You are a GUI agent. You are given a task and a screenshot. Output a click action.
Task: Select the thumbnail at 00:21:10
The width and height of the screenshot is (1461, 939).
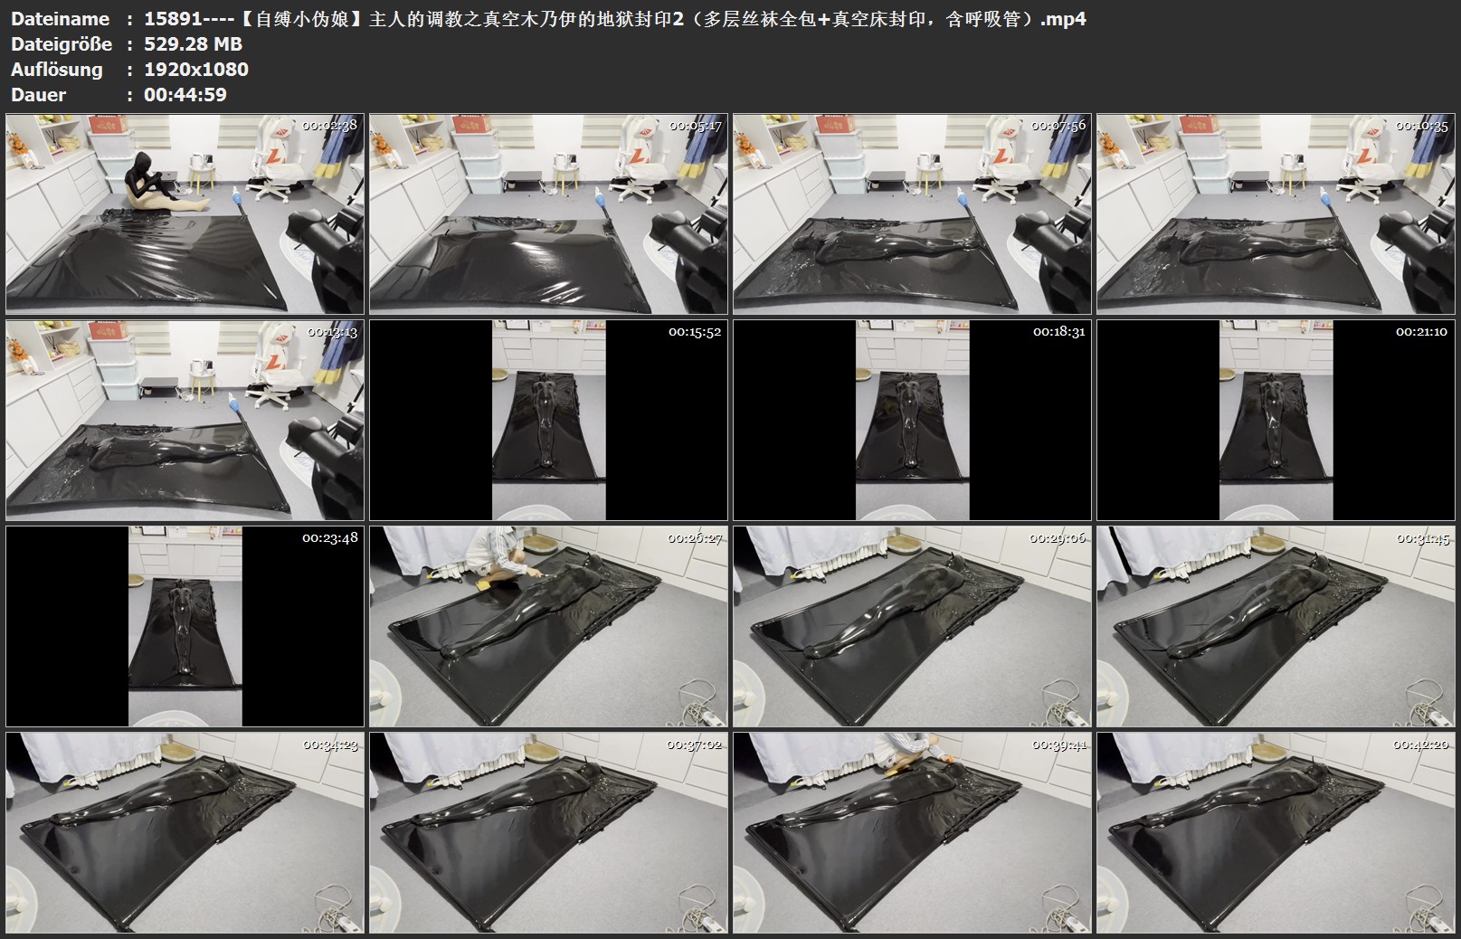coord(1276,420)
